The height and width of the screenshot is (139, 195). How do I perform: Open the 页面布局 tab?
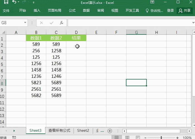[55, 11]
